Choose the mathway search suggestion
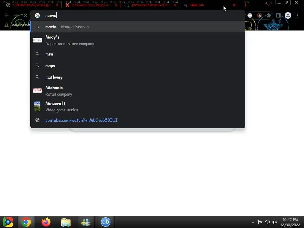This screenshot has height=228, width=304. [x=138, y=77]
